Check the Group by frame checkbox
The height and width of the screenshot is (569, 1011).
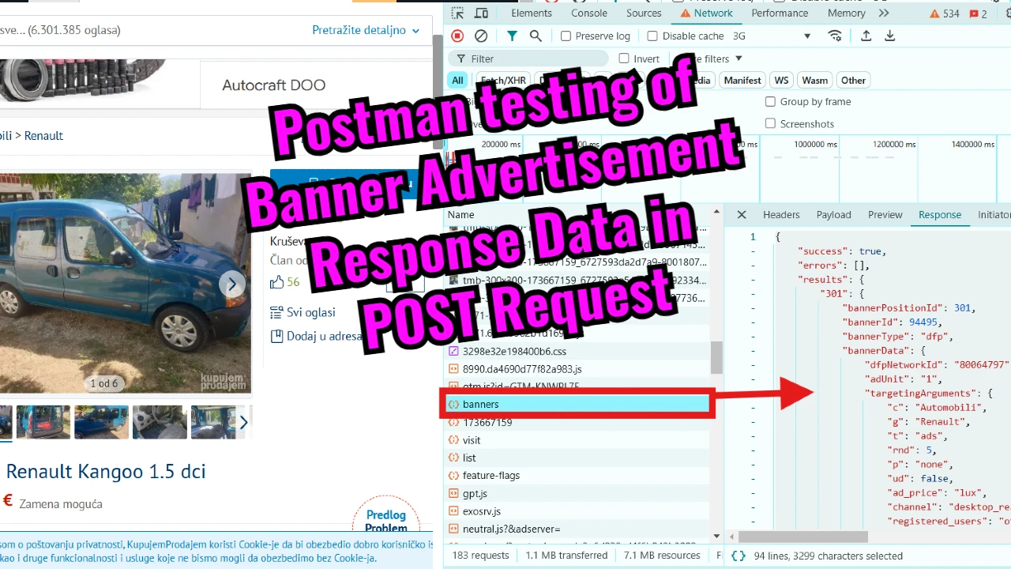click(770, 101)
